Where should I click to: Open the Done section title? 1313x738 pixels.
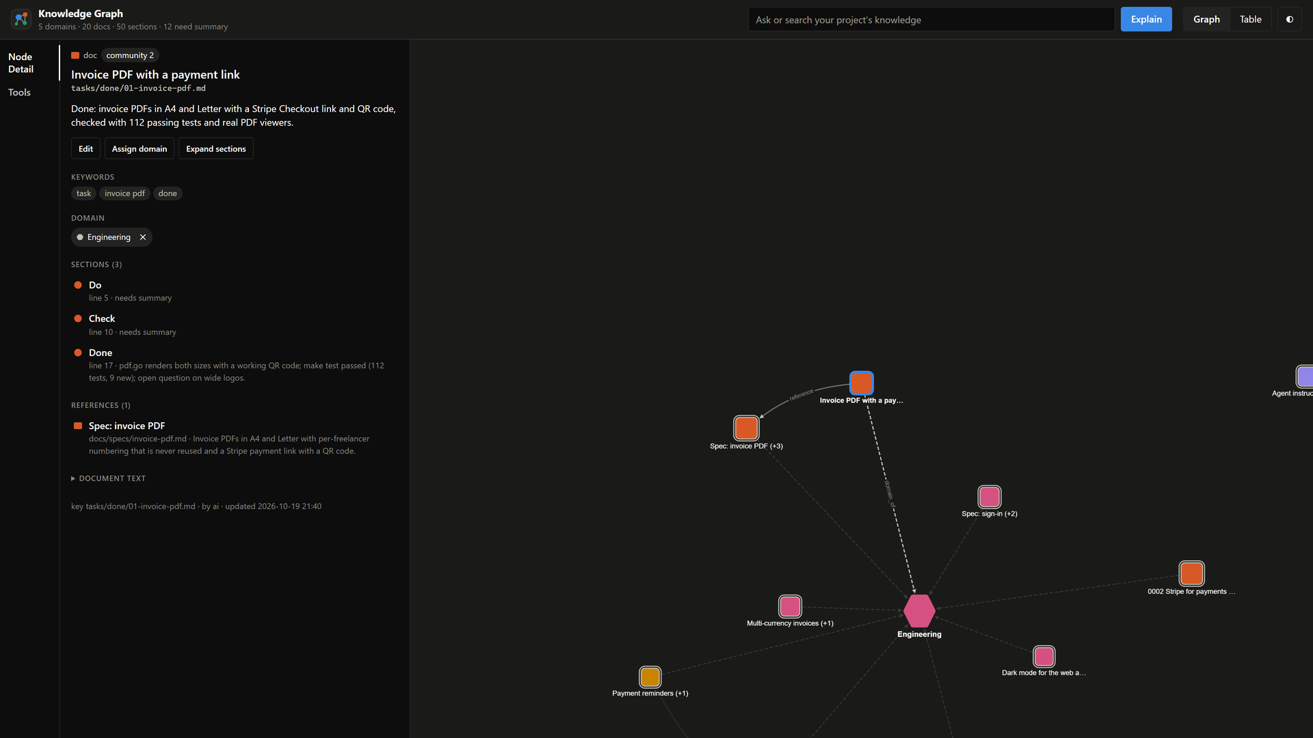[x=101, y=353]
